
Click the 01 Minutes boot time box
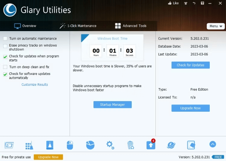pyautogui.click(x=113, y=51)
